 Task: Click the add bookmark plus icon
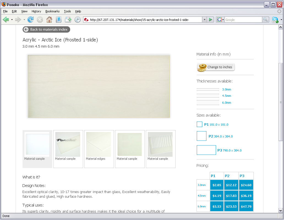point(68,20)
